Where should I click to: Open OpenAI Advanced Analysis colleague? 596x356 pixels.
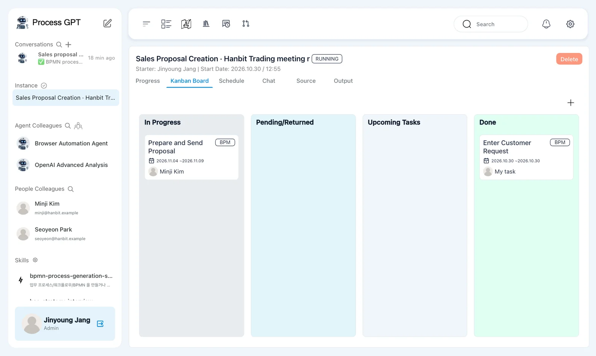point(66,165)
